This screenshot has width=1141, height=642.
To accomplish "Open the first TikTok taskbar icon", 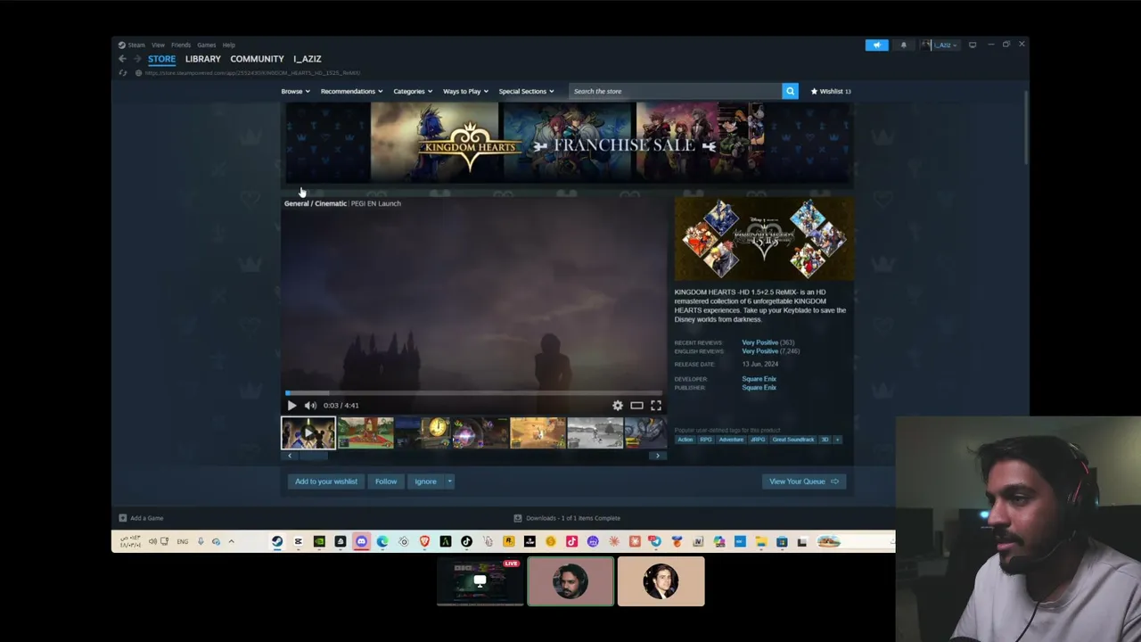I will pyautogui.click(x=466, y=541).
